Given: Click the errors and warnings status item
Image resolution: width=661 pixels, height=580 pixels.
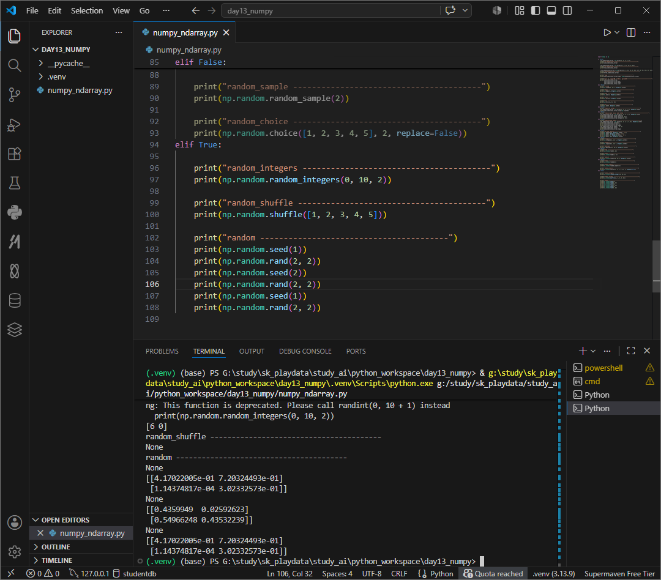Looking at the screenshot, I should tap(43, 574).
